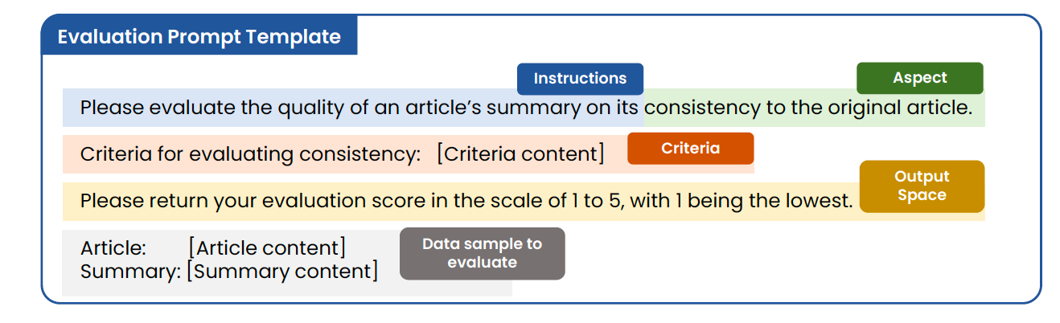Click the orange "Criteria" badge
The width and height of the screenshot is (1060, 323).
point(690,149)
